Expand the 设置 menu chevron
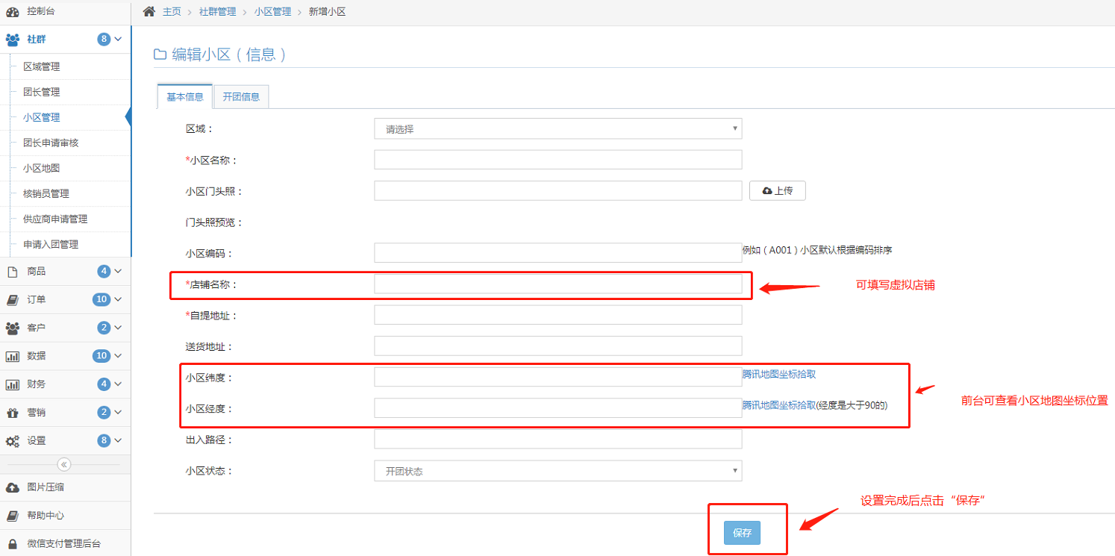Screen dimensions: 1115x556 (118, 441)
